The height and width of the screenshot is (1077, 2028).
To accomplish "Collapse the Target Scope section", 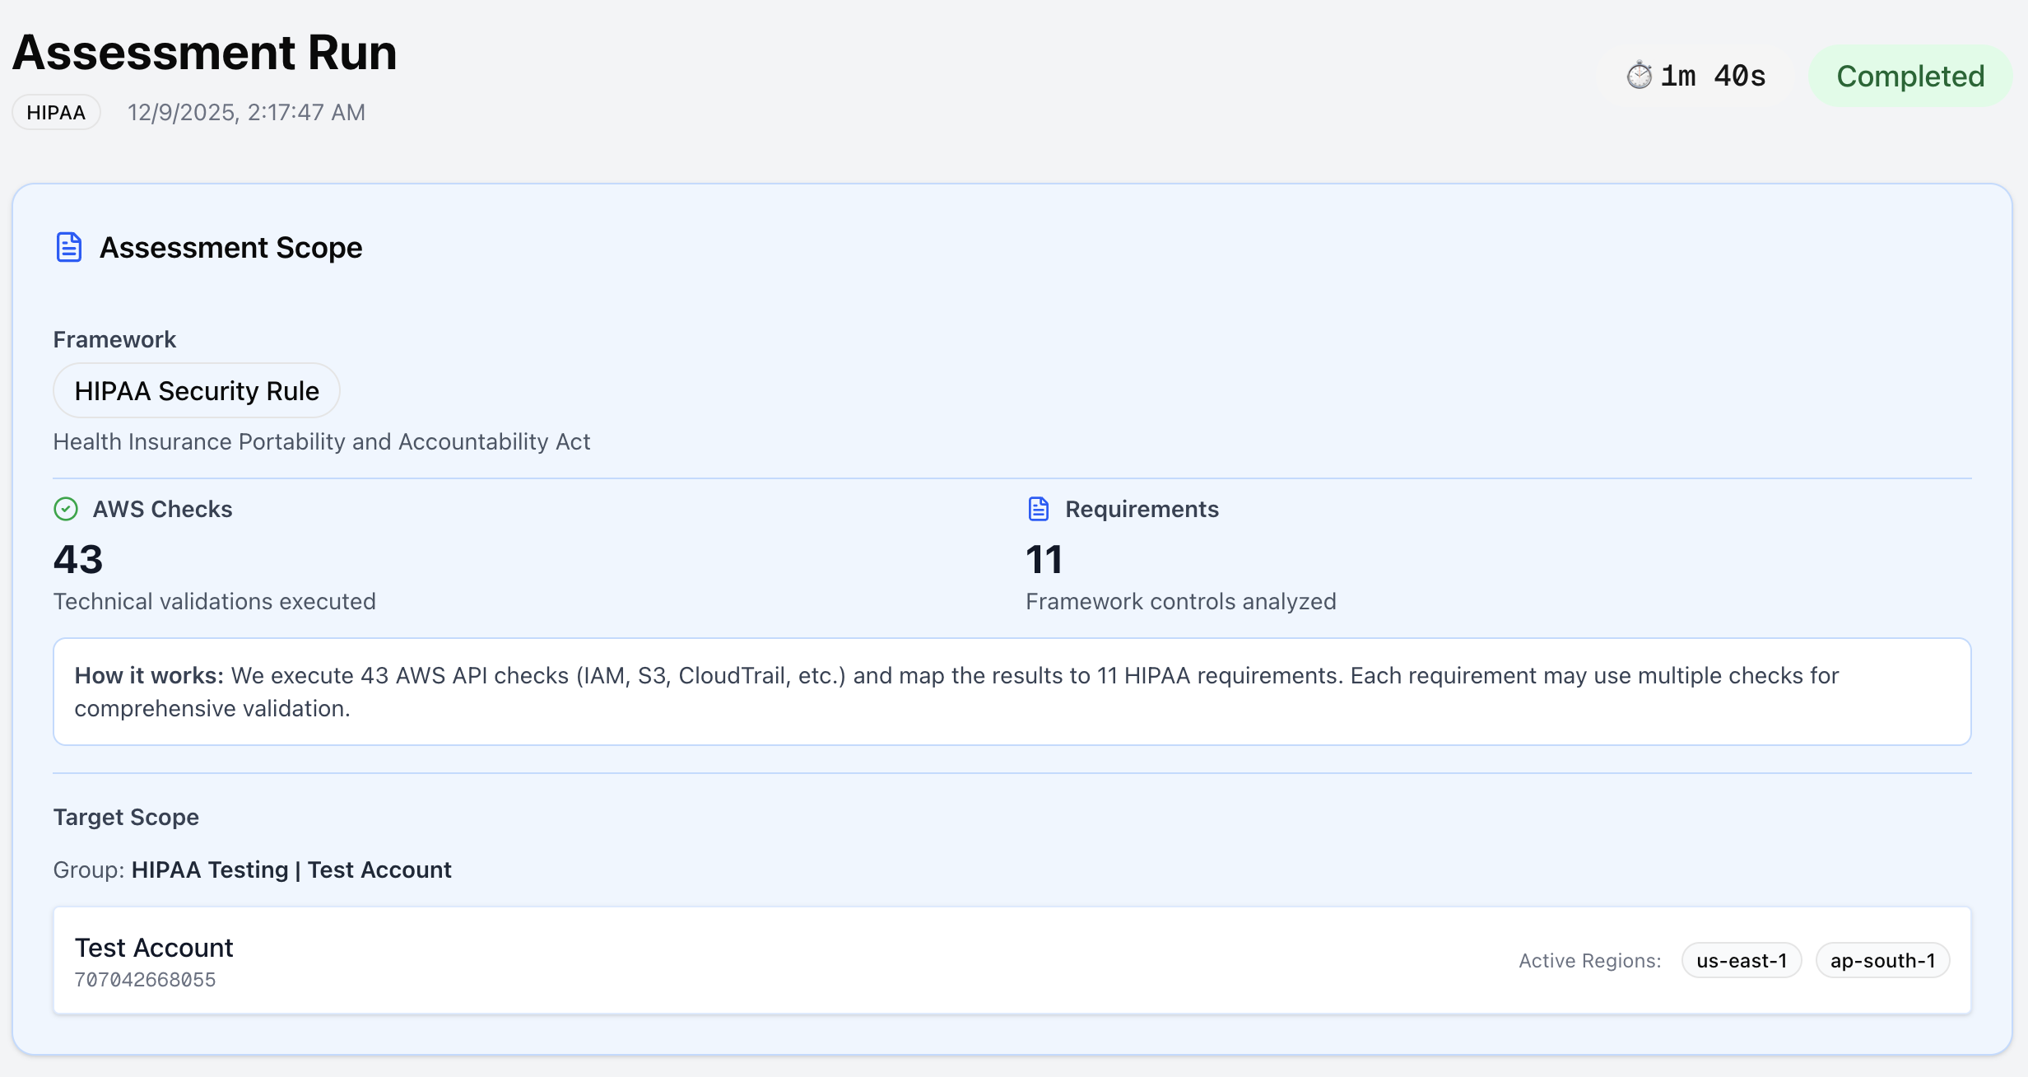I will (x=126, y=817).
